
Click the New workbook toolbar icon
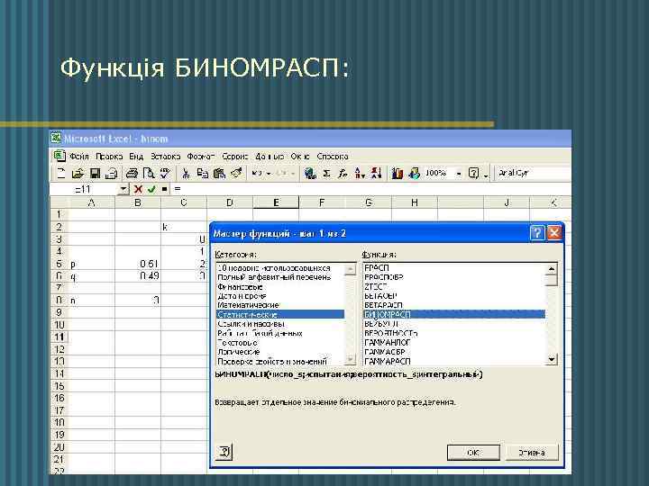61,173
